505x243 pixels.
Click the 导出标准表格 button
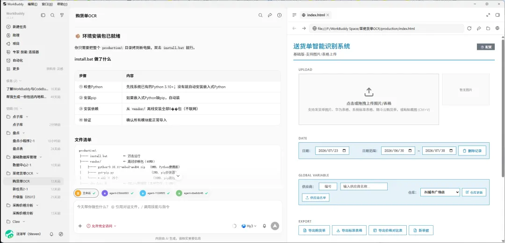pyautogui.click(x=349, y=230)
